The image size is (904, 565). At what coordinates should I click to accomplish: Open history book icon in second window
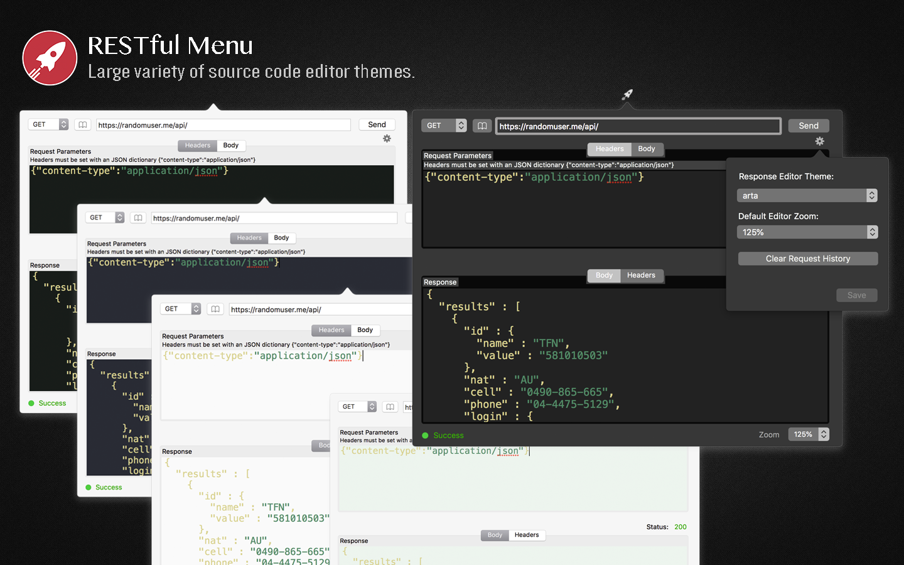pos(138,218)
